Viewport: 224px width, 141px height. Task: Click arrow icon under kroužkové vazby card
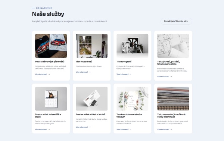[x=171, y=129]
